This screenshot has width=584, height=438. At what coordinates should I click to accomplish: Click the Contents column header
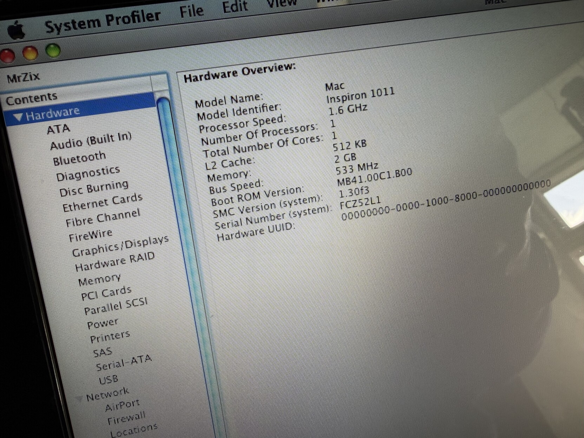tap(32, 99)
